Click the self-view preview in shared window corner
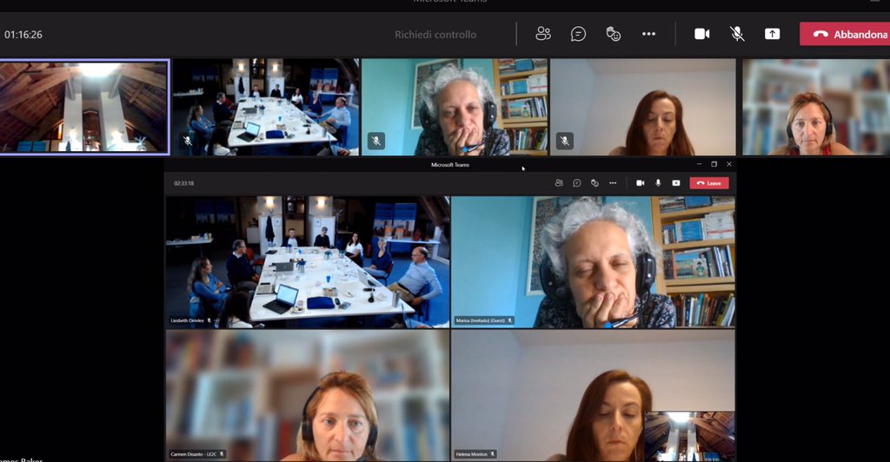890x462 pixels. pyautogui.click(x=689, y=436)
